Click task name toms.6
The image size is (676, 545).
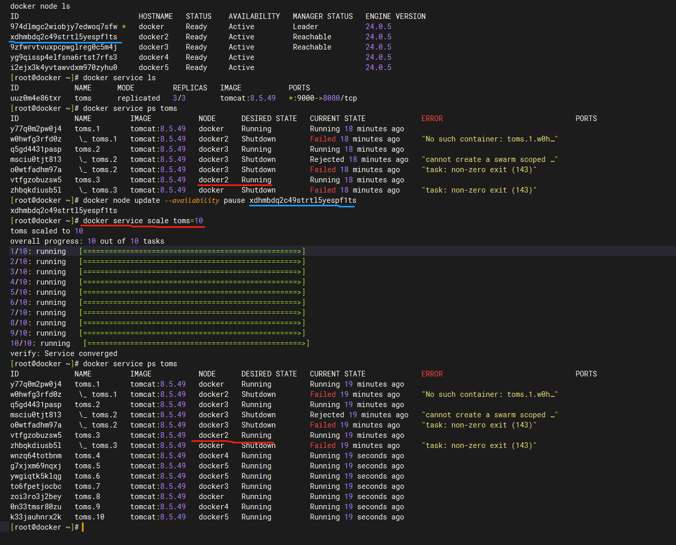tap(87, 476)
